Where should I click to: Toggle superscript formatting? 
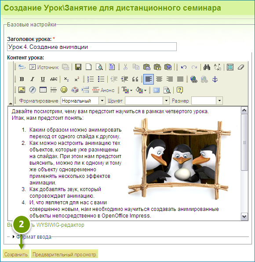pyautogui.click(x=77, y=79)
